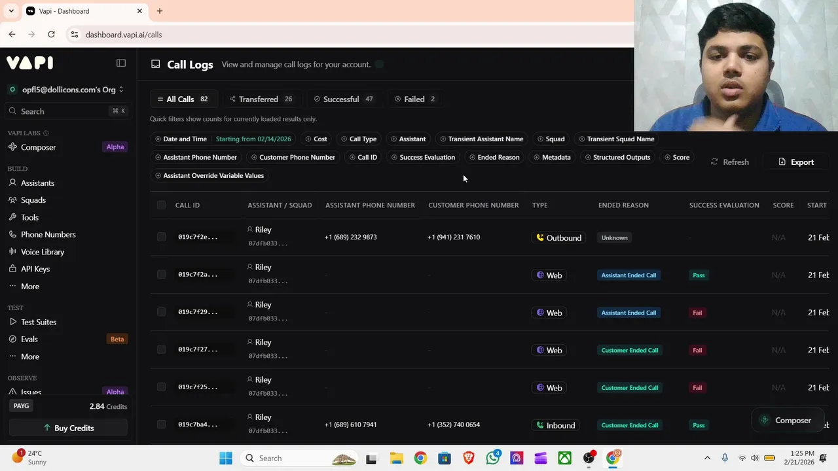Focus the Windows taskbar Search box
The image size is (838, 471).
tap(299, 458)
